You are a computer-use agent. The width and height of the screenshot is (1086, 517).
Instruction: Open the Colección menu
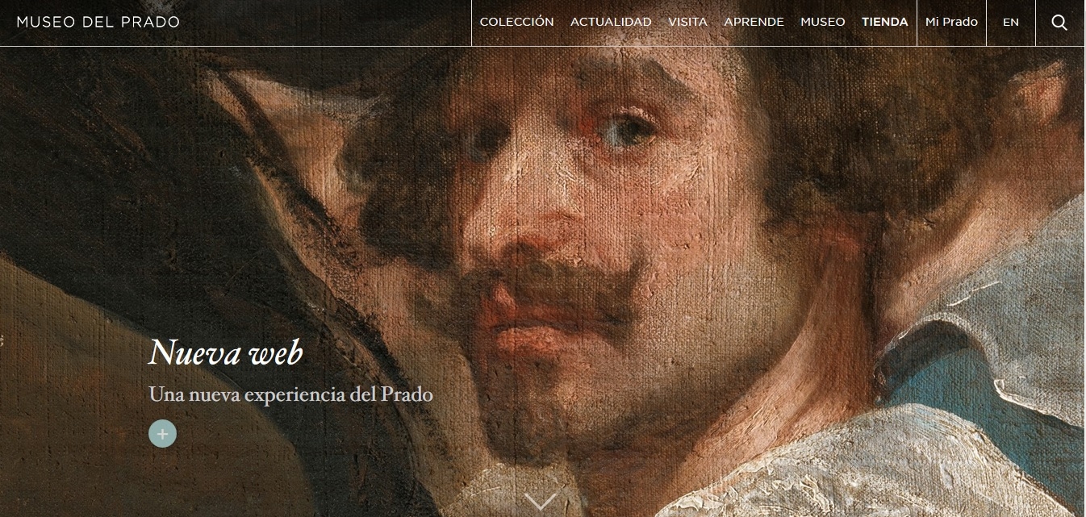[x=516, y=23]
